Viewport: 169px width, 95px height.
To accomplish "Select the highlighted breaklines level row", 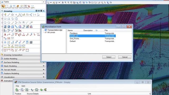I will pos(93,36).
